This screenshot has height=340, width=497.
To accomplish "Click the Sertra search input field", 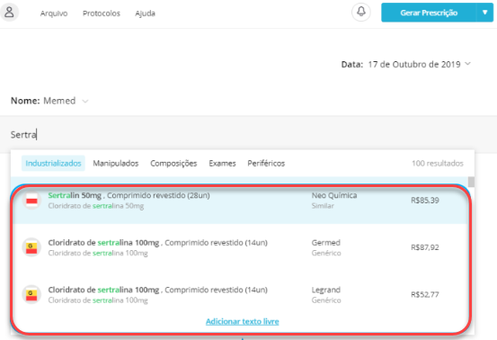I will pyautogui.click(x=248, y=135).
